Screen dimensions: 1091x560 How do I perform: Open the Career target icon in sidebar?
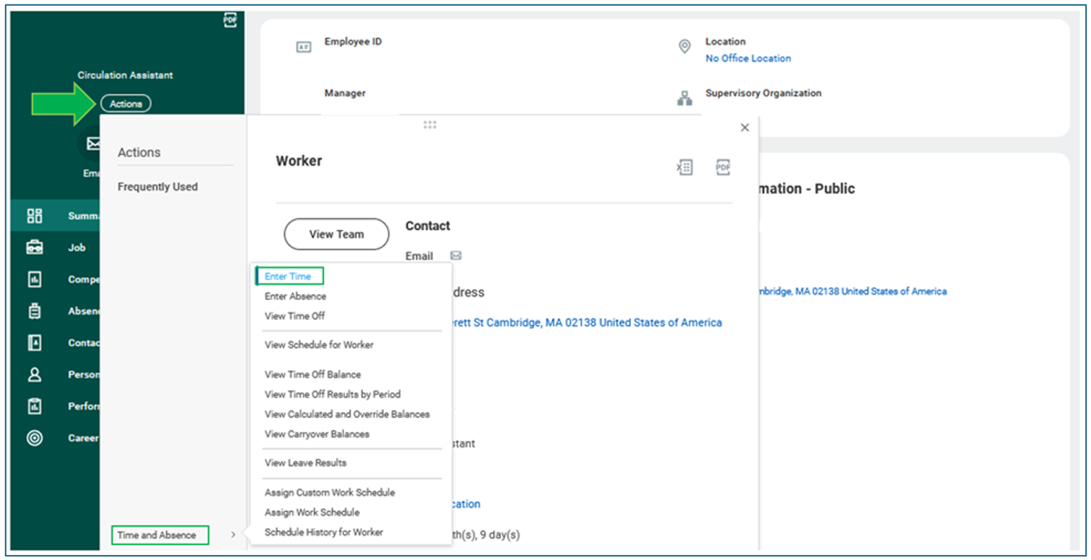click(x=35, y=438)
